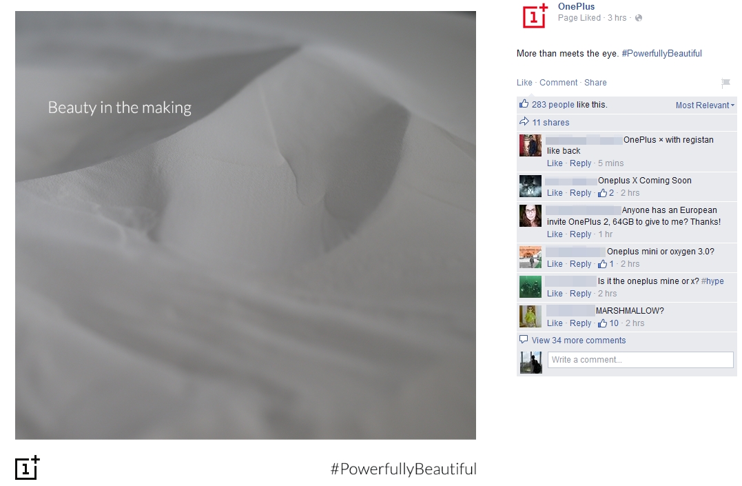
Task: Reply to the European invite comment
Action: coord(581,234)
